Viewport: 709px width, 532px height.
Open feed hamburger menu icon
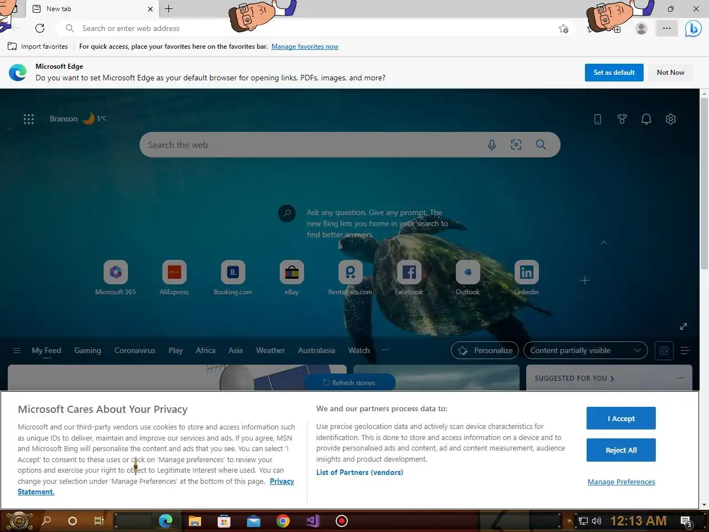tap(17, 350)
